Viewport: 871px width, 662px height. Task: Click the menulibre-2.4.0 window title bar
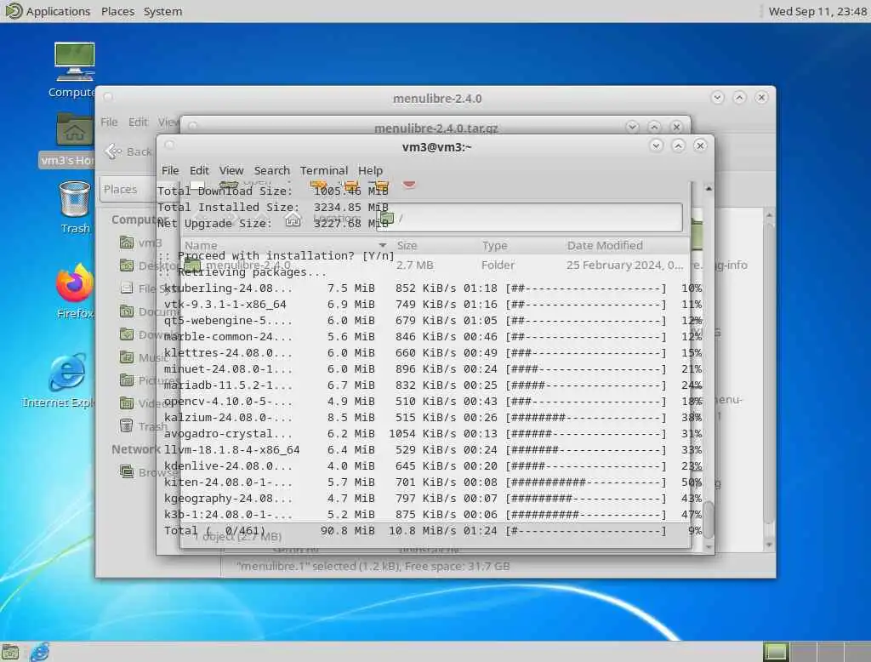click(436, 99)
